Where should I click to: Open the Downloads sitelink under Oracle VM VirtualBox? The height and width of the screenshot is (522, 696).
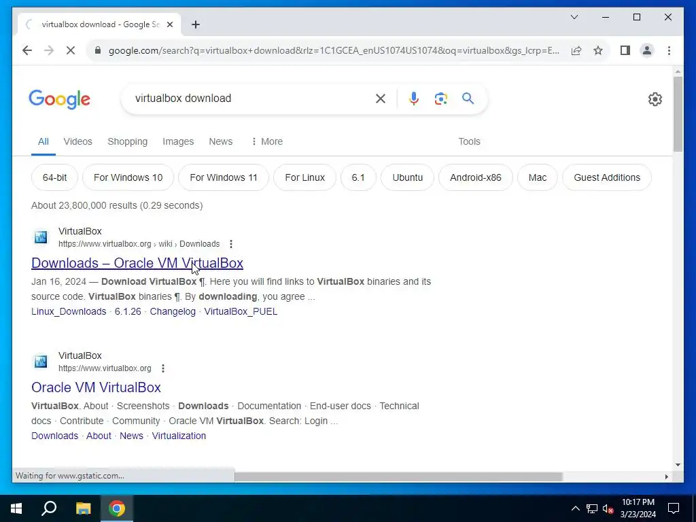pyautogui.click(x=54, y=436)
